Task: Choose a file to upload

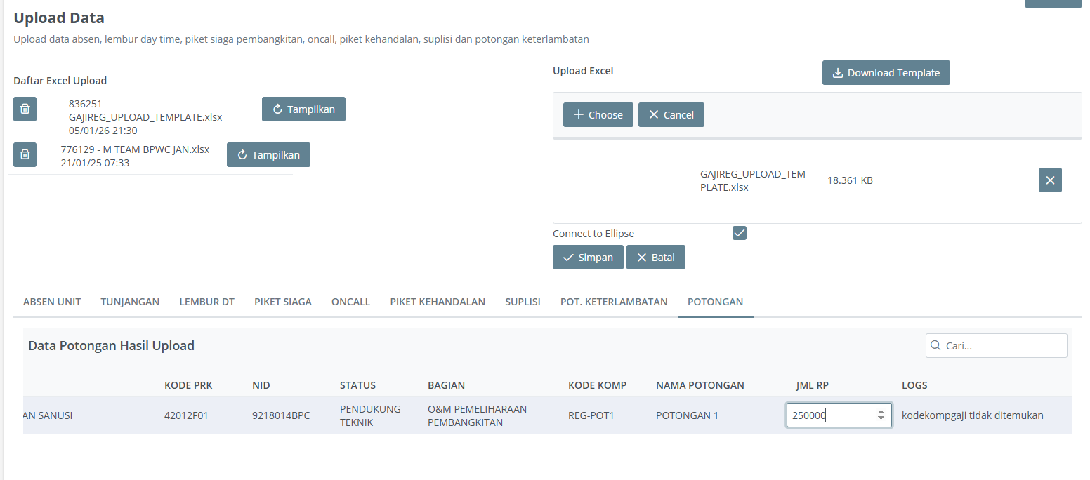Action: tap(598, 115)
